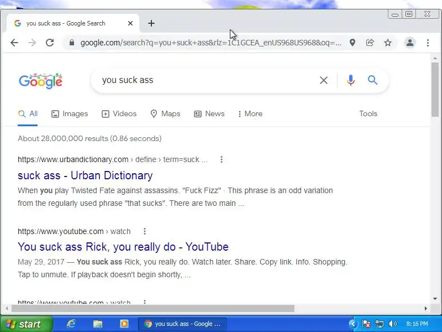Screen dimensions: 442x332
Task: Close the 'you suck ass - Google Search' tab
Action: 130,23
